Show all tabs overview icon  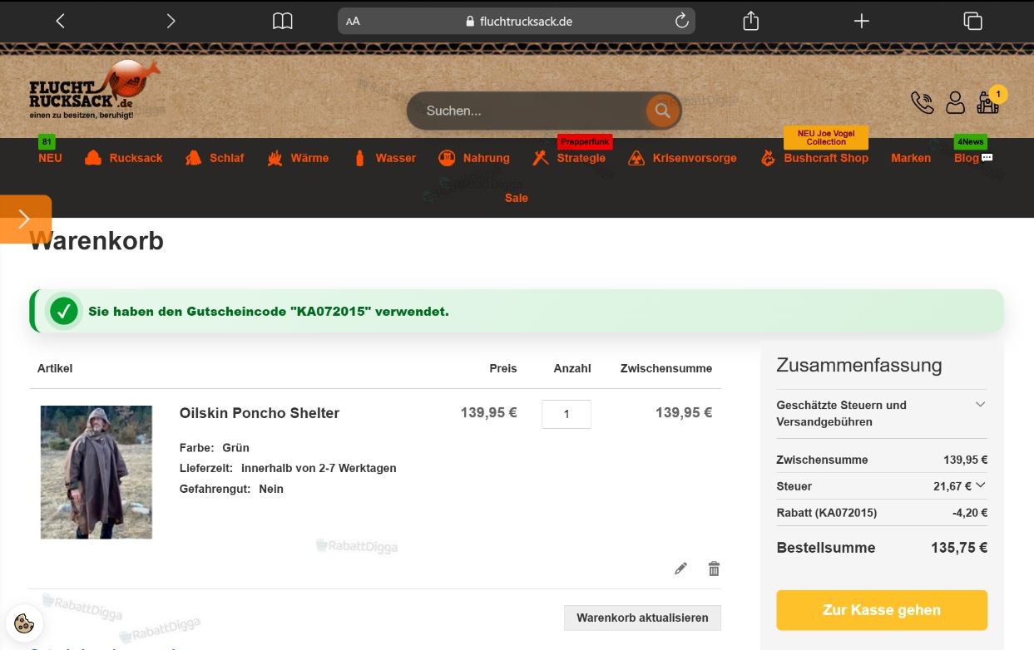click(x=972, y=21)
